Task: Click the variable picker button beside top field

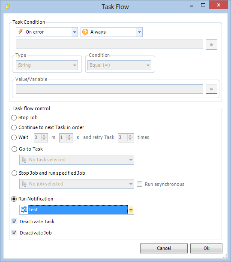Action: point(211,45)
